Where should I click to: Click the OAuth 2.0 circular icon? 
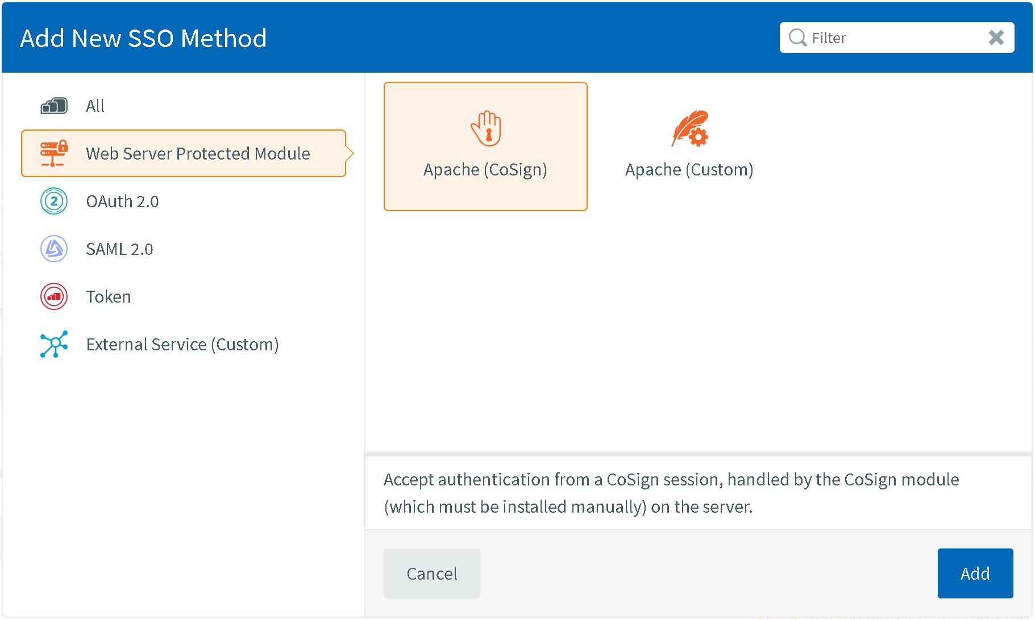pyautogui.click(x=54, y=201)
